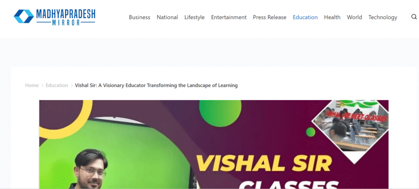Select the Entertainment menu item
Viewport: 419px width, 189px height.
click(229, 17)
